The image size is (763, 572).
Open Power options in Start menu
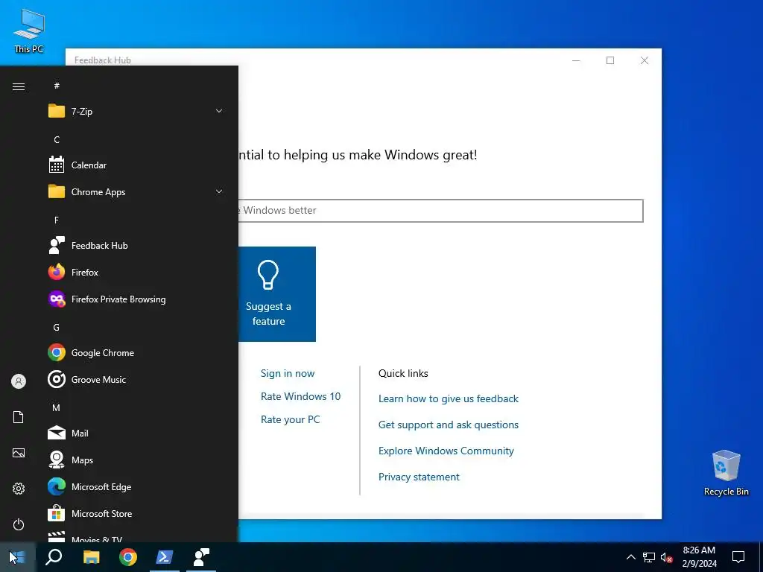point(19,524)
